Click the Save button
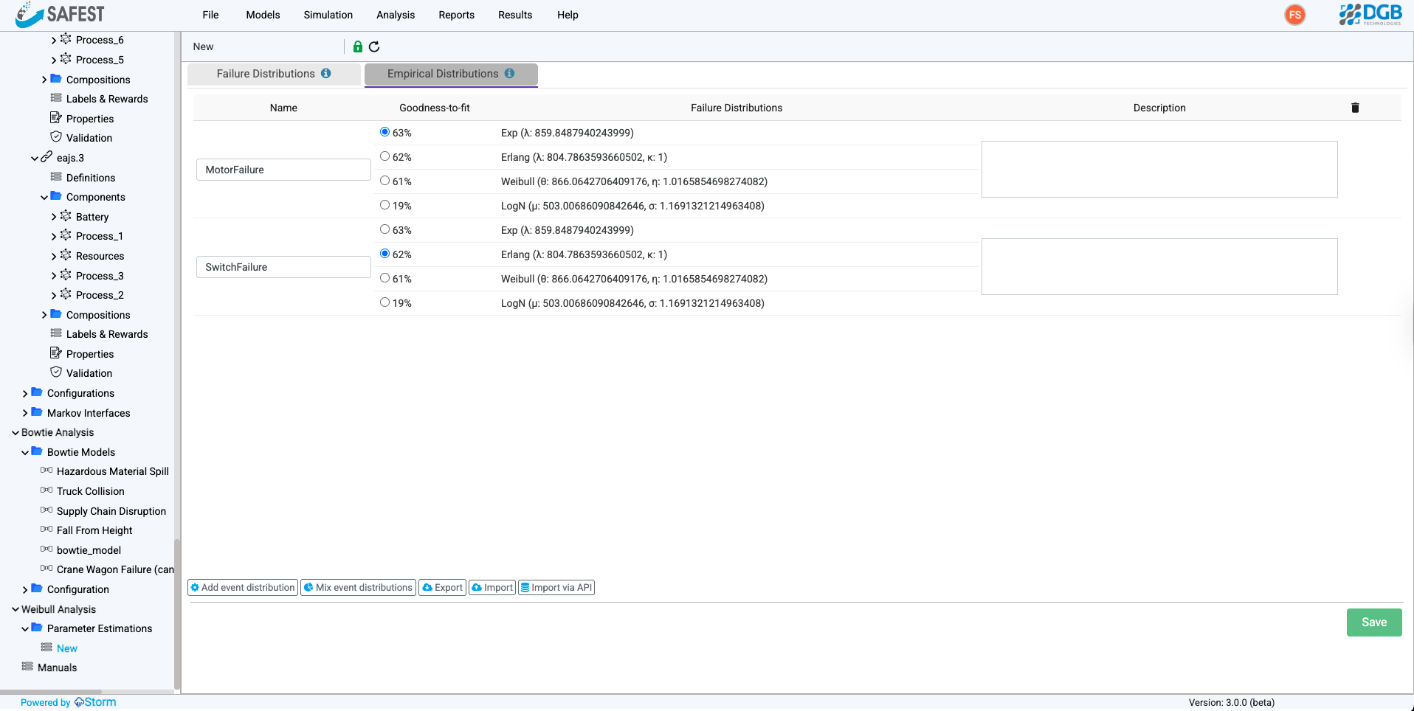The width and height of the screenshot is (1414, 711). coord(1373,622)
